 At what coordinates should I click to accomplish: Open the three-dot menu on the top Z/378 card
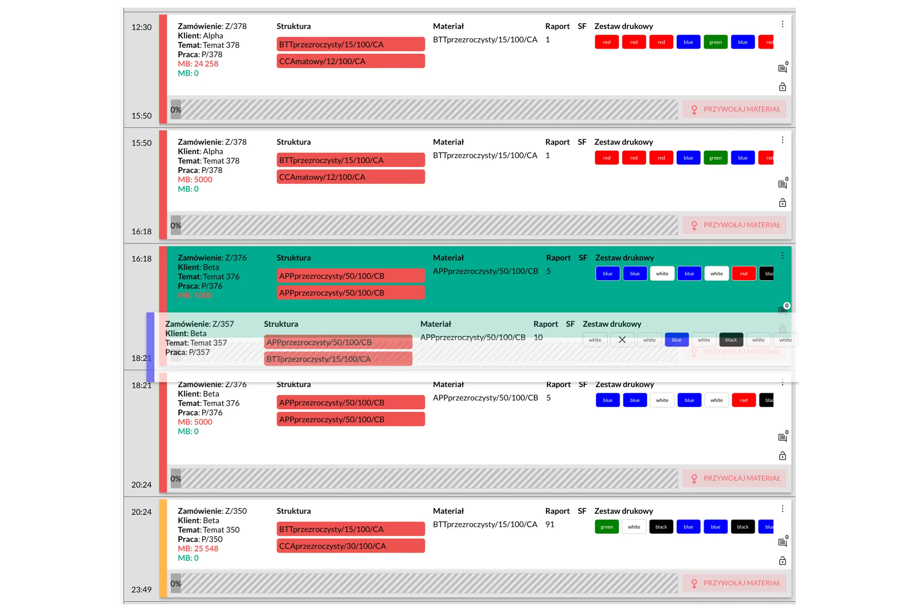tap(783, 24)
